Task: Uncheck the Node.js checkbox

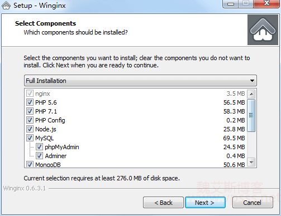Action: point(30,129)
